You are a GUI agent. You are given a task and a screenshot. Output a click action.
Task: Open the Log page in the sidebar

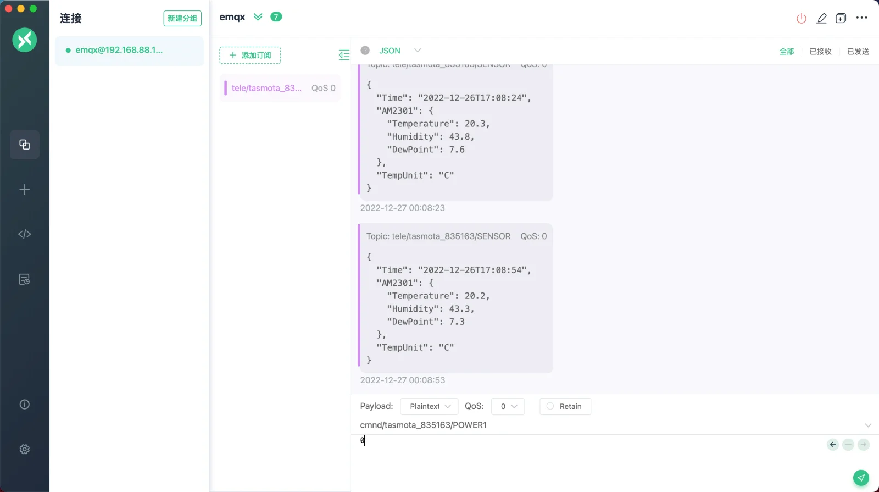[24, 279]
